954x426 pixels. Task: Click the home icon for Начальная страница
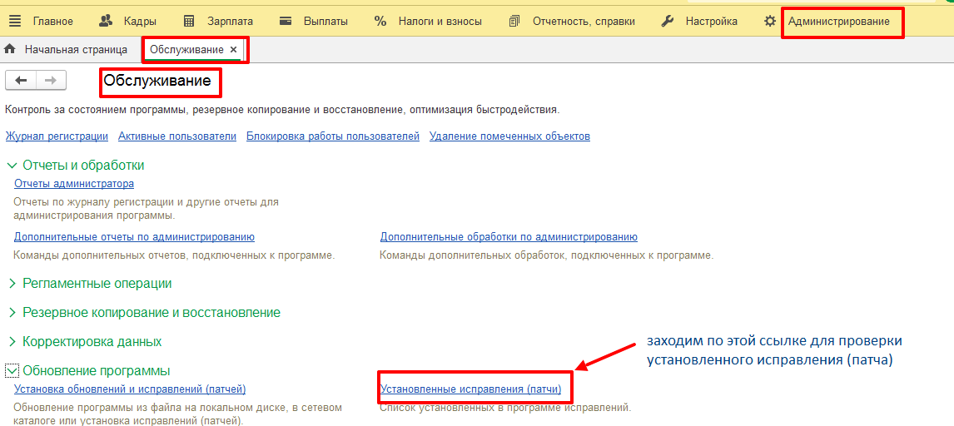tap(11, 50)
